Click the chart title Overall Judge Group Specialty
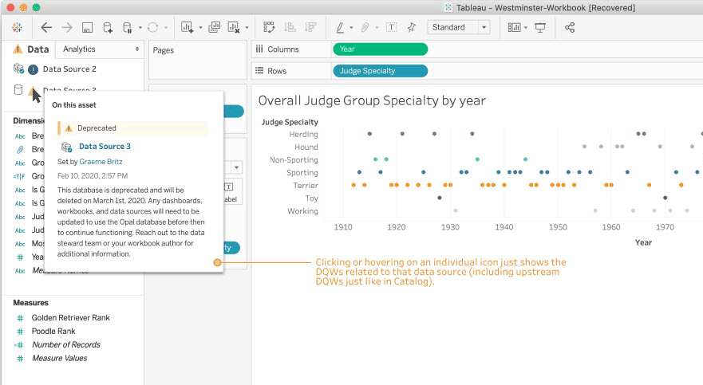Image resolution: width=703 pixels, height=385 pixels. point(372,100)
